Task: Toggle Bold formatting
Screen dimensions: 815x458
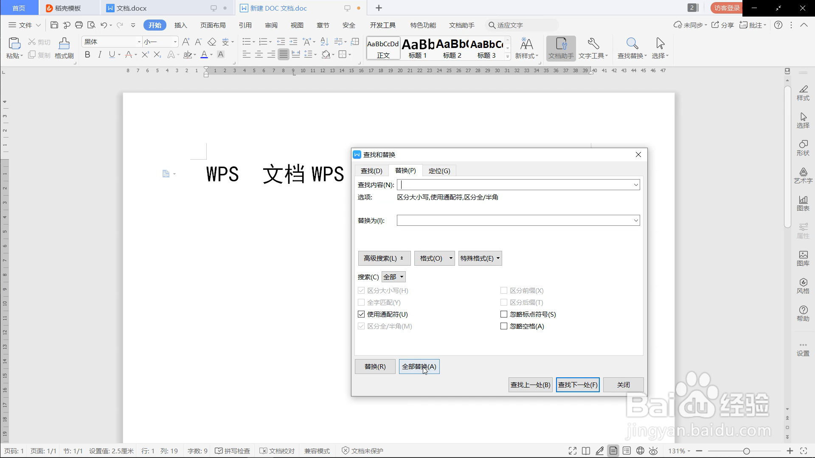Action: pos(87,54)
